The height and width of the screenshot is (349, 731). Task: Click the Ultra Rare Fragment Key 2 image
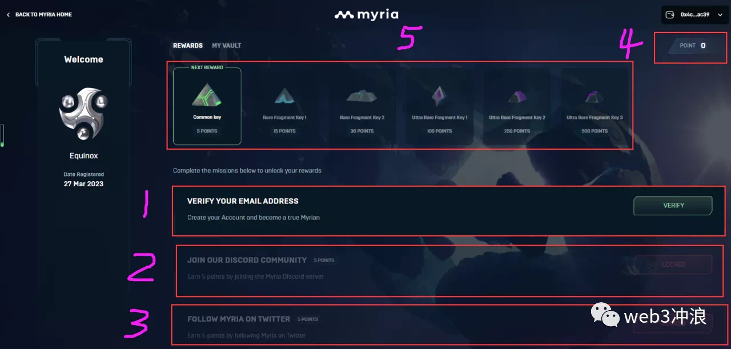[517, 96]
